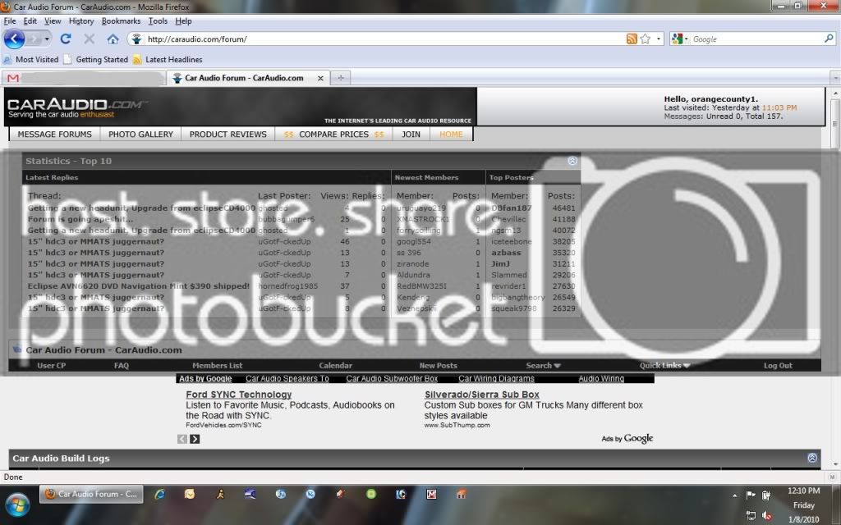Open the Silverado/Sierra Sub Box ad link
The width and height of the screenshot is (841, 525).
(481, 395)
